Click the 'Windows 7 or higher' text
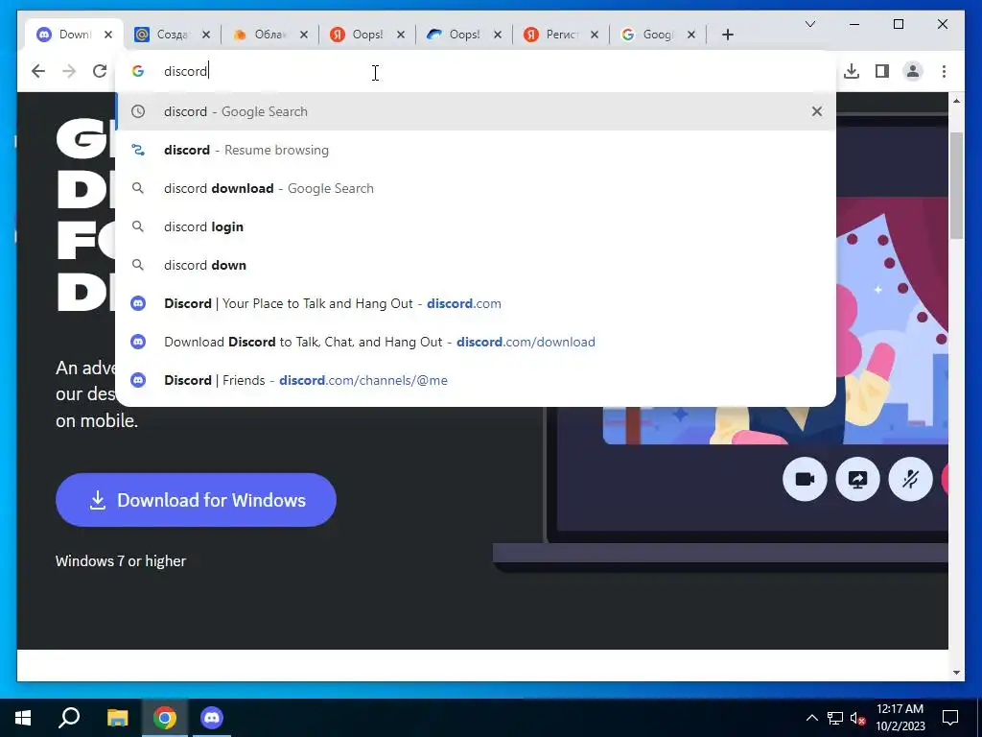Image resolution: width=982 pixels, height=737 pixels. coord(121,560)
